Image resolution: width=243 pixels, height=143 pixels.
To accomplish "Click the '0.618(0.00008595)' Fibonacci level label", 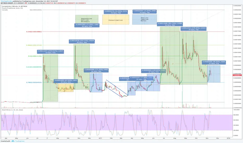I will [x=34, y=67].
